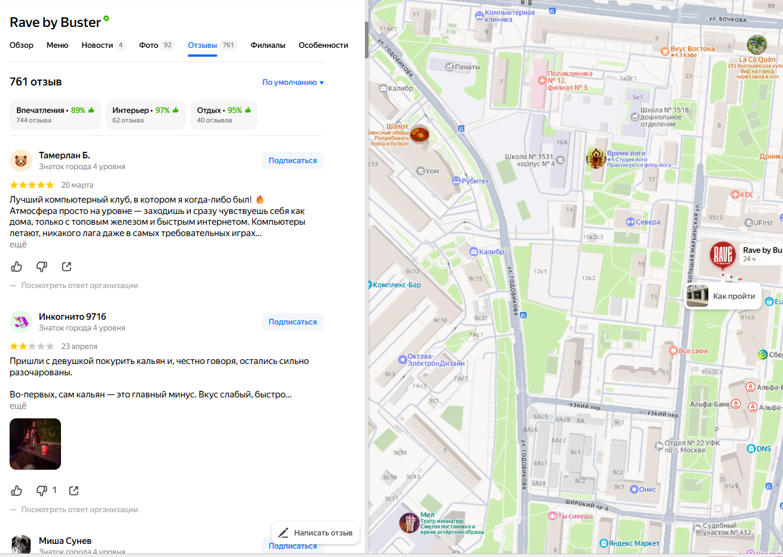783x557 pixels.
Task: Click the Все свои map icon
Action: click(x=673, y=351)
